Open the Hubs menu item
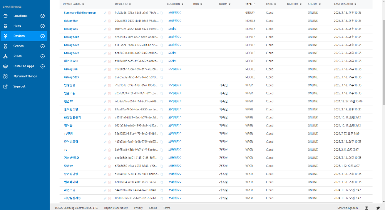The height and width of the screenshot is (210, 385). click(17, 26)
